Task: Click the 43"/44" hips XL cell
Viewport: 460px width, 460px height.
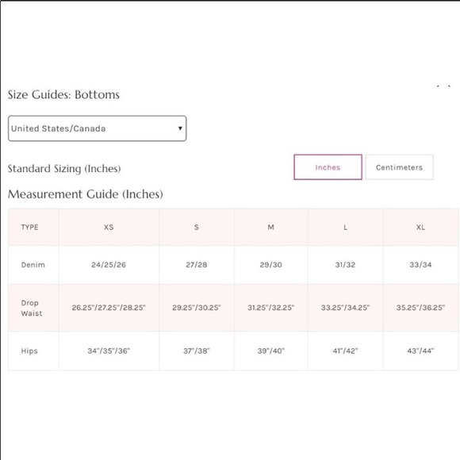Action: click(420, 351)
